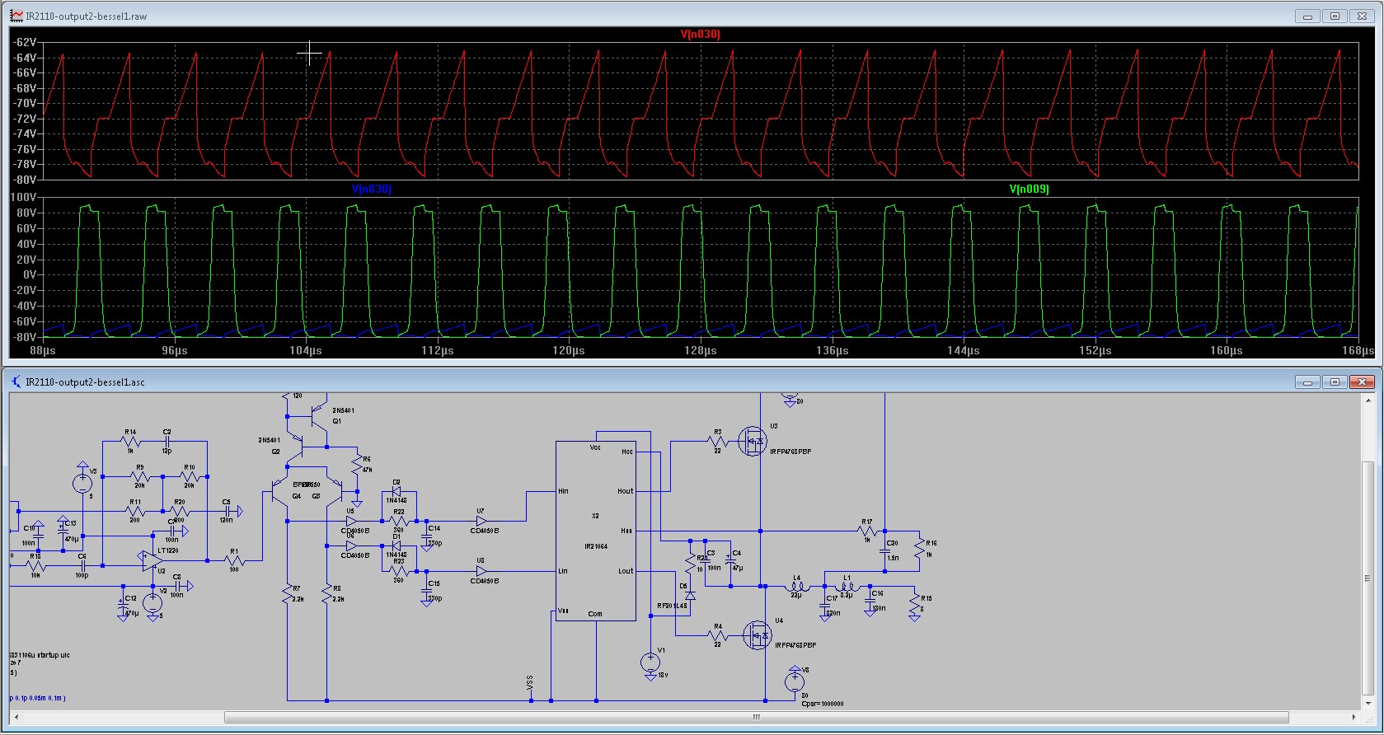Click the L4 22µ inductor symbol

click(x=796, y=587)
